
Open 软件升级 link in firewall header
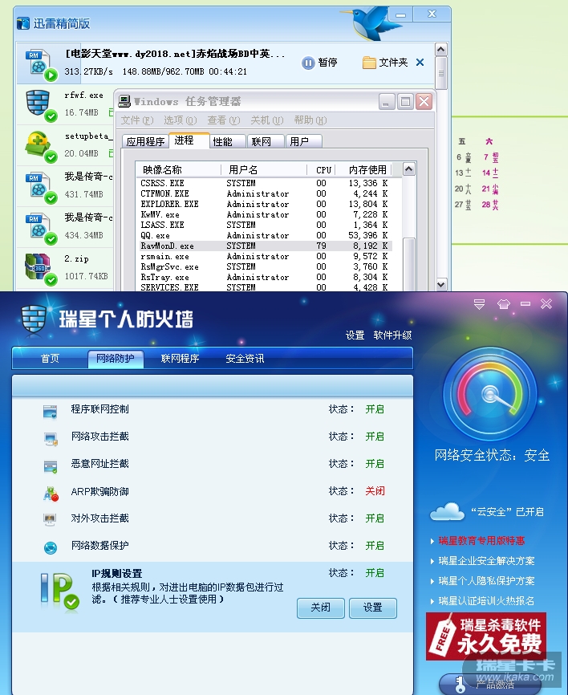click(x=392, y=335)
